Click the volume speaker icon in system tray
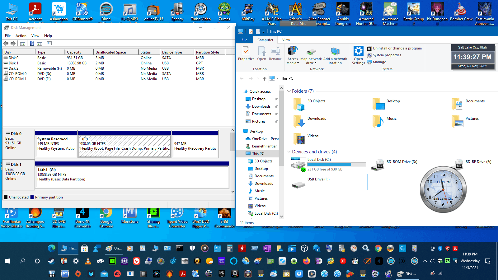Image resolution: width=498 pixels, height=280 pixels. coord(432,261)
